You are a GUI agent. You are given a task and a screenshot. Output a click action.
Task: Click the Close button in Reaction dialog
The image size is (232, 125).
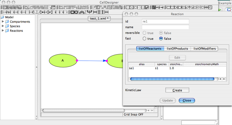pyautogui.click(x=187, y=100)
